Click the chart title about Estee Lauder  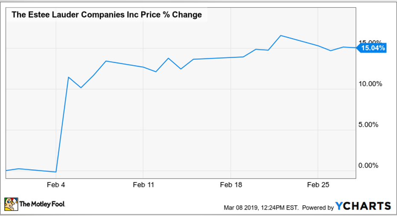pos(107,15)
